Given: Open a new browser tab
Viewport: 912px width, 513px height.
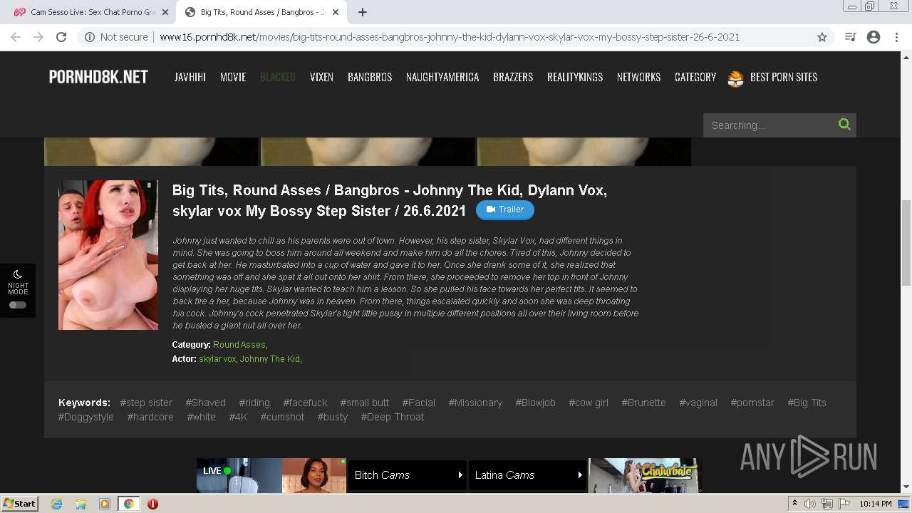Looking at the screenshot, I should 362,12.
